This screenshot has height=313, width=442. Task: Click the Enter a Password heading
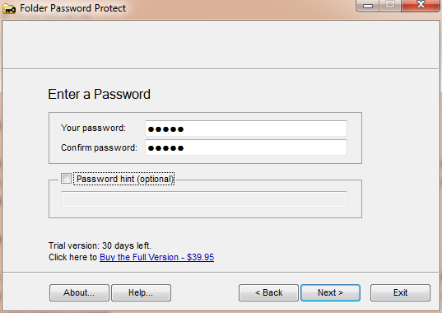point(100,94)
